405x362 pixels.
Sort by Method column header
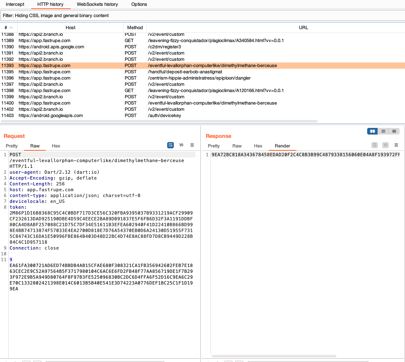(x=135, y=27)
